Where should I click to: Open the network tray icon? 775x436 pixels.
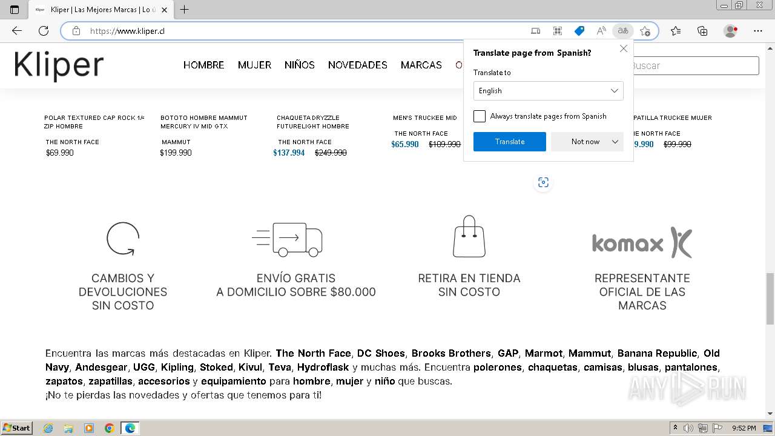[x=703, y=428]
